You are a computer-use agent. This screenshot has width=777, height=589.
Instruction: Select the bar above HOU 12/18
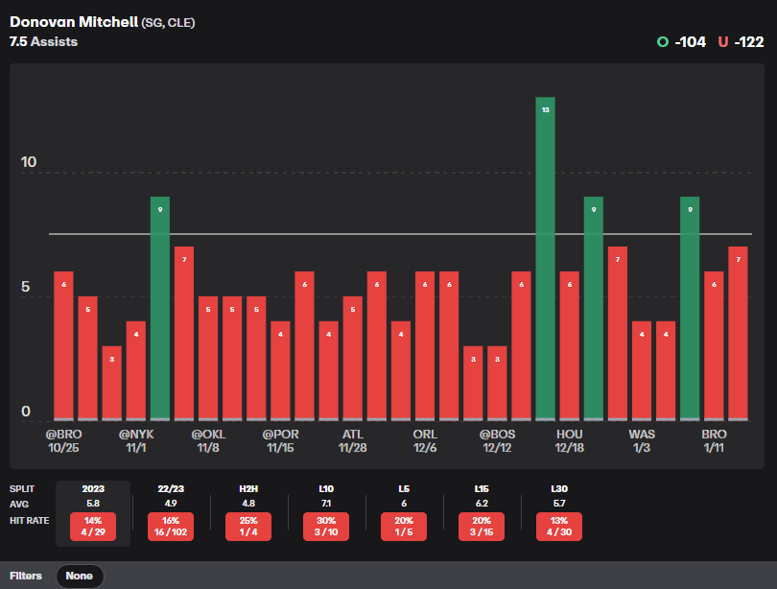(570, 345)
